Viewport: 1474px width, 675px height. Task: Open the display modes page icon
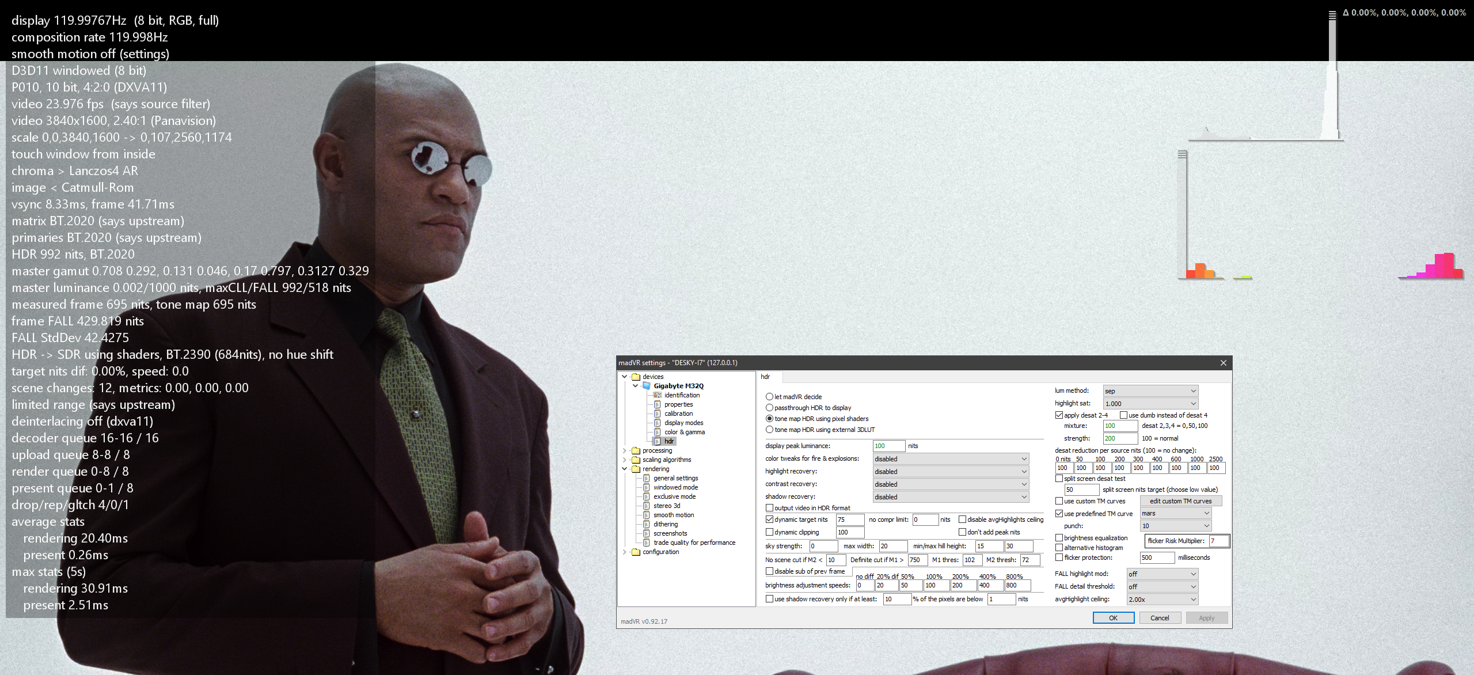(x=657, y=423)
